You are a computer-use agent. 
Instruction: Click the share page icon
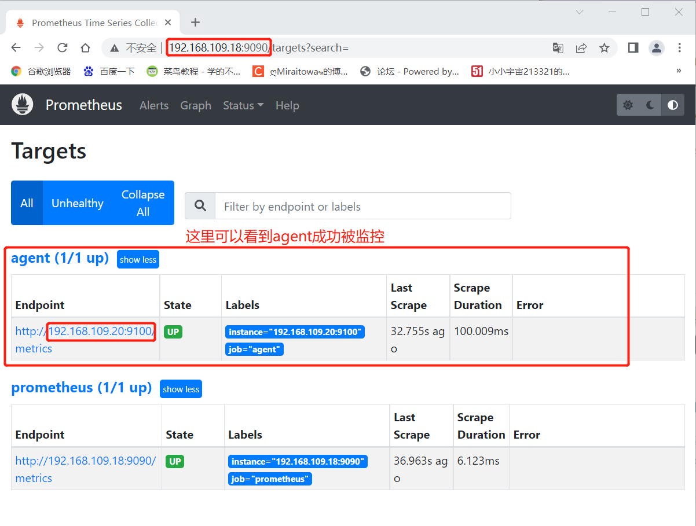click(x=581, y=47)
